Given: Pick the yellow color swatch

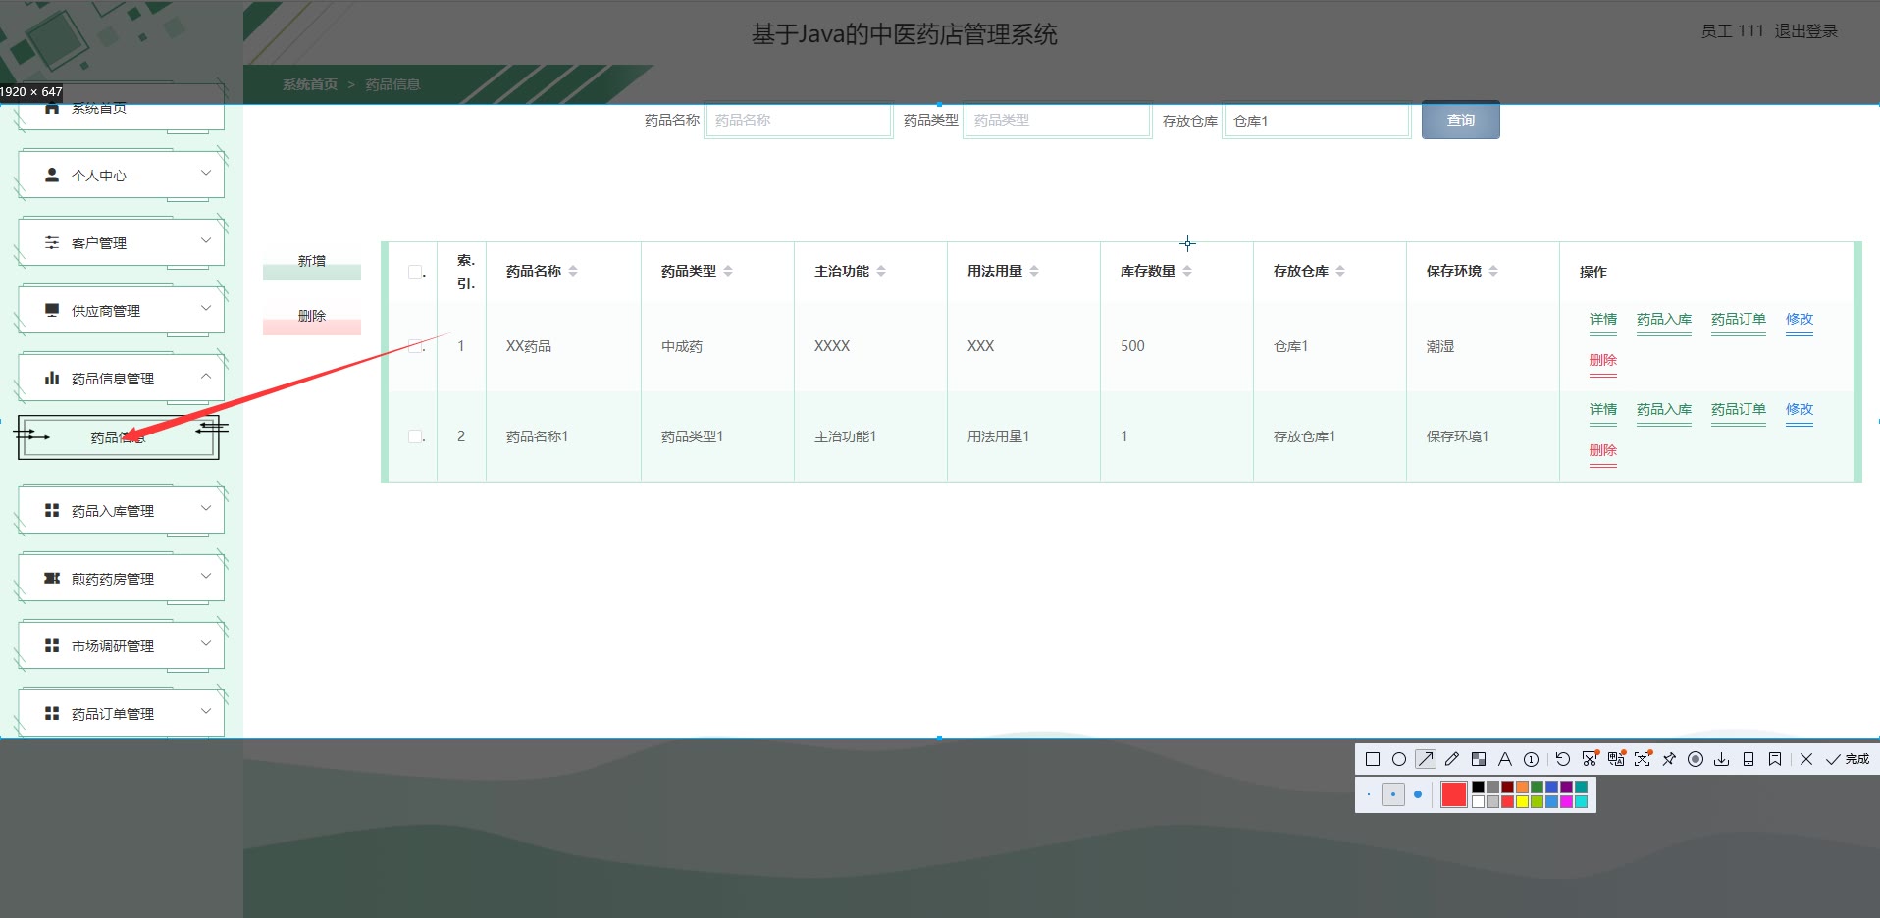Looking at the screenshot, I should (x=1522, y=801).
